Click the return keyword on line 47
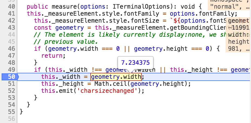 point(52,56)
